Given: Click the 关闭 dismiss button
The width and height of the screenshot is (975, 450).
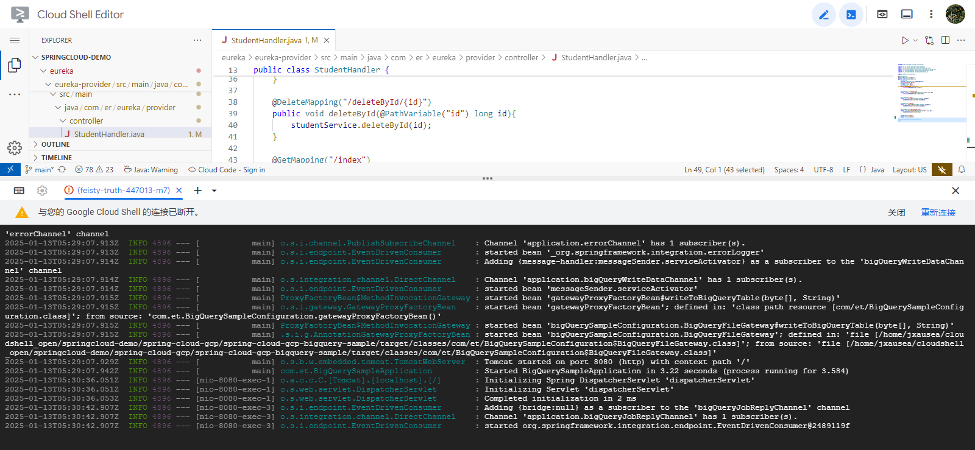Looking at the screenshot, I should pyautogui.click(x=896, y=213).
